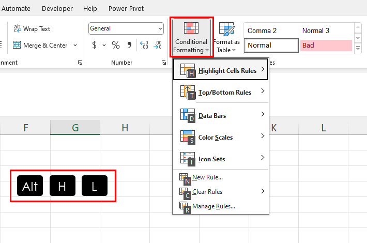Screen dimensions: 367x243
Task: Click Decrease Decimal icon
Action: [x=158, y=45]
